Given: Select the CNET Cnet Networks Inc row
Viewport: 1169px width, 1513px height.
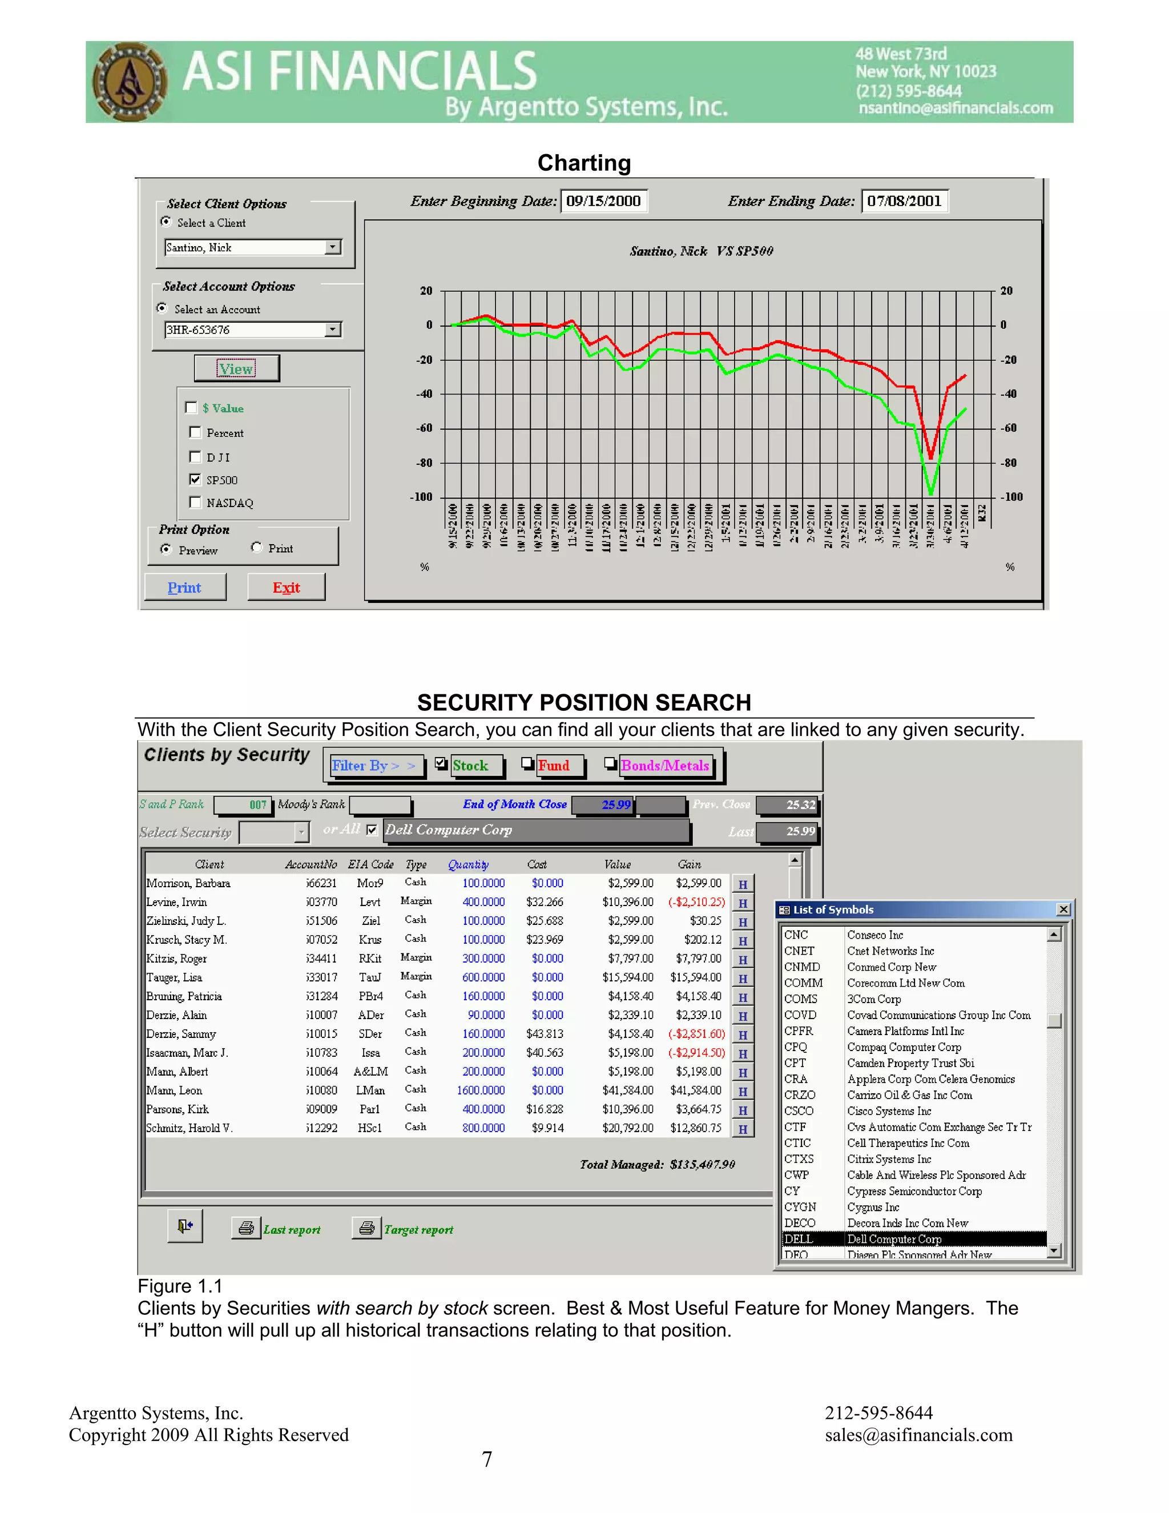Looking at the screenshot, I should 914,951.
